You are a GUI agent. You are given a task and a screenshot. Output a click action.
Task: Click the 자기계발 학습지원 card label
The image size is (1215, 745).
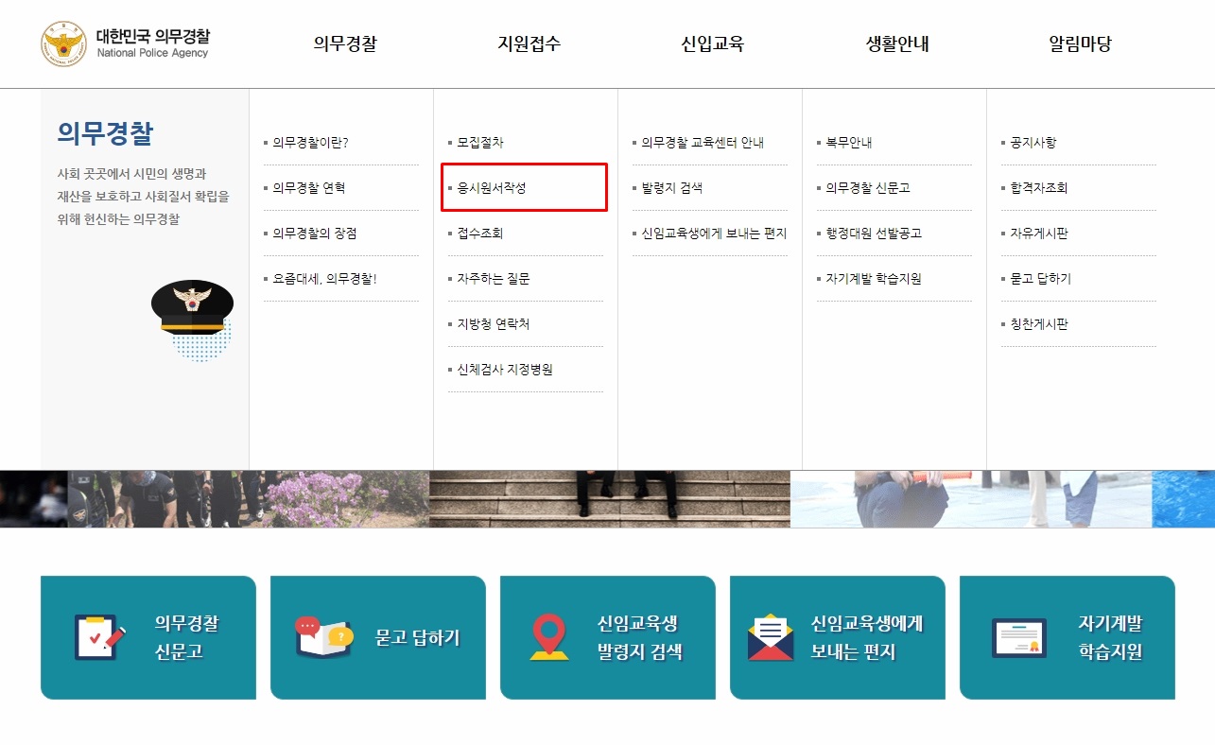1110,637
